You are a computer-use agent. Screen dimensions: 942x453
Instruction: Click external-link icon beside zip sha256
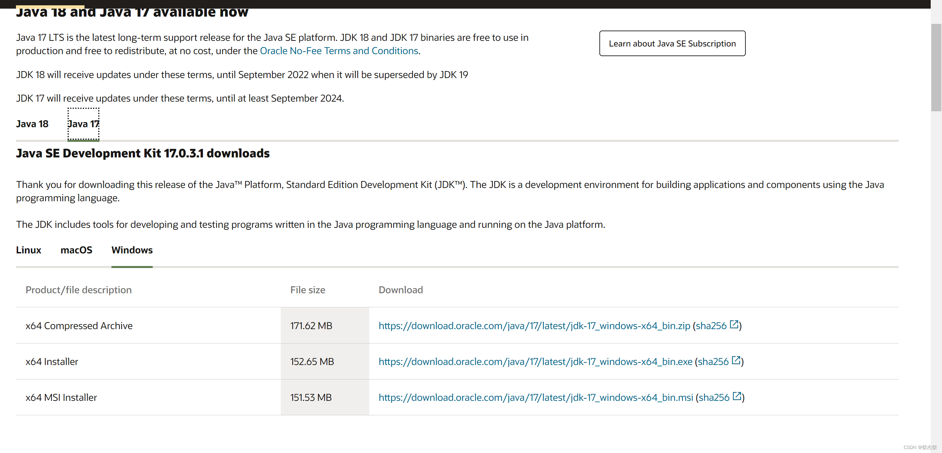coord(734,324)
